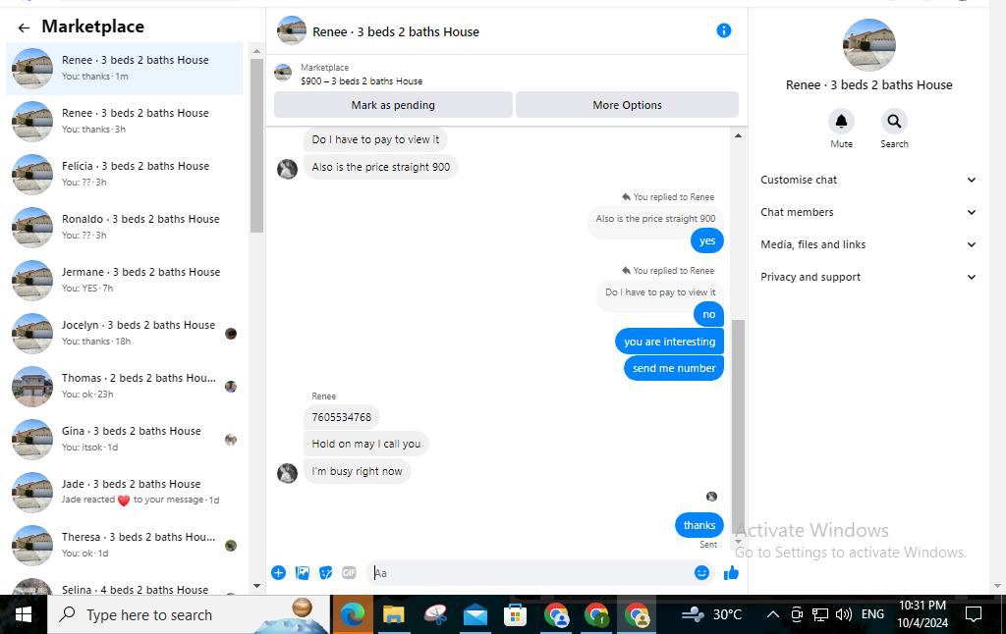Click the "Hold on may I call you" message
This screenshot has width=1006, height=634.
(x=365, y=444)
